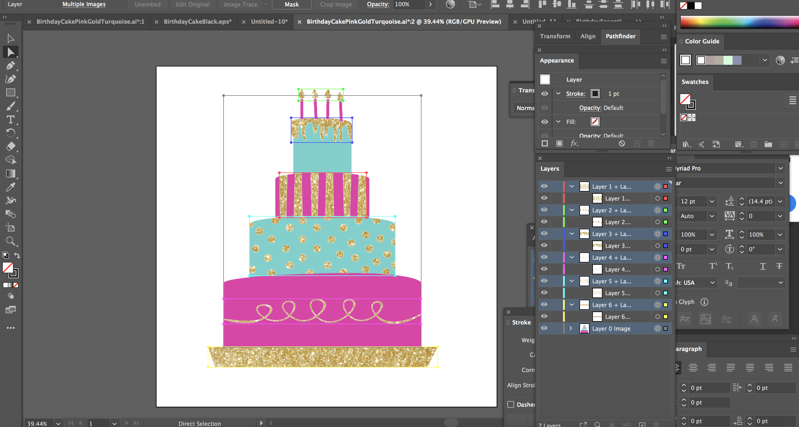Select the Type tool
Viewport: 799px width, 427px height.
click(x=10, y=119)
